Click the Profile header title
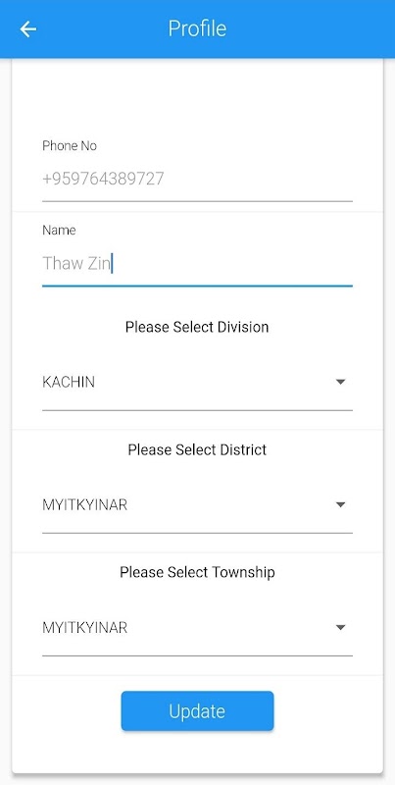 197,28
